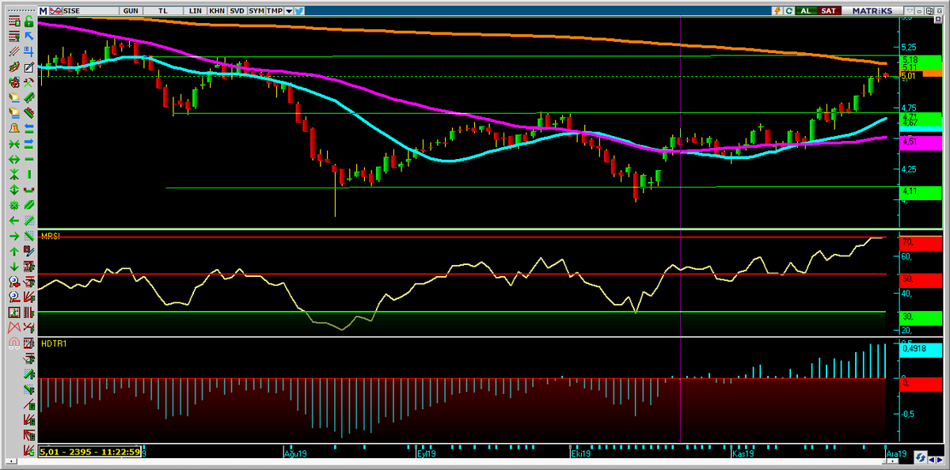Click the status text 5,01 - 2395 - 11:22:59
The image size is (950, 470).
click(x=90, y=452)
